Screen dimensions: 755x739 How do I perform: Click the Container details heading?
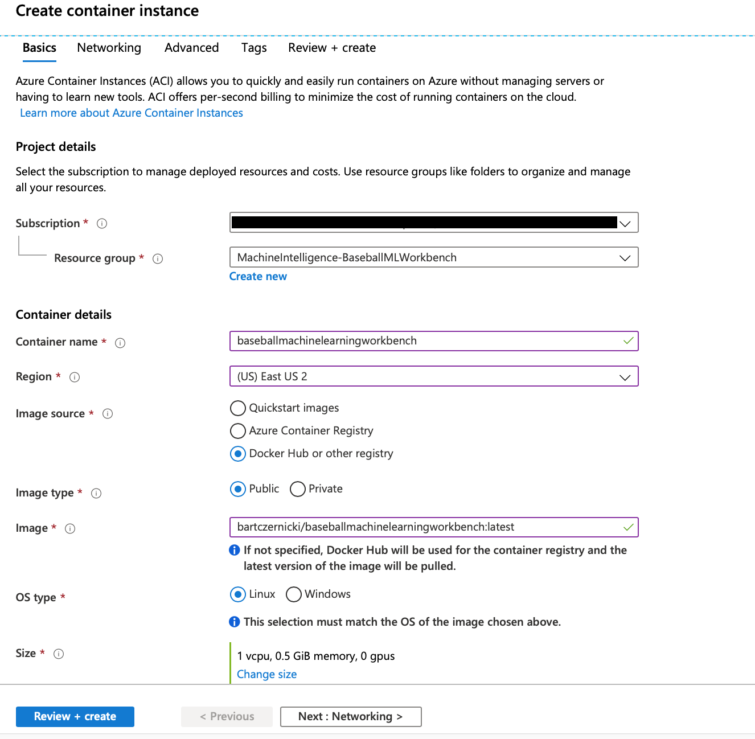64,315
